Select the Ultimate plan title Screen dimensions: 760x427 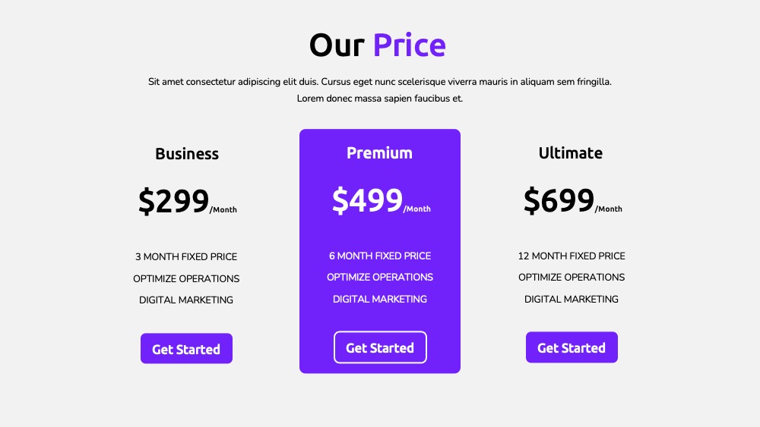pos(571,152)
